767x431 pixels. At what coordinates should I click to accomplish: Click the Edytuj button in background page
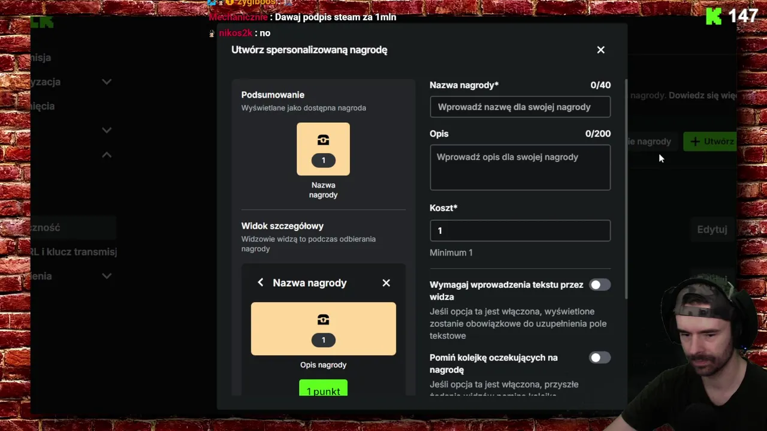pyautogui.click(x=712, y=229)
